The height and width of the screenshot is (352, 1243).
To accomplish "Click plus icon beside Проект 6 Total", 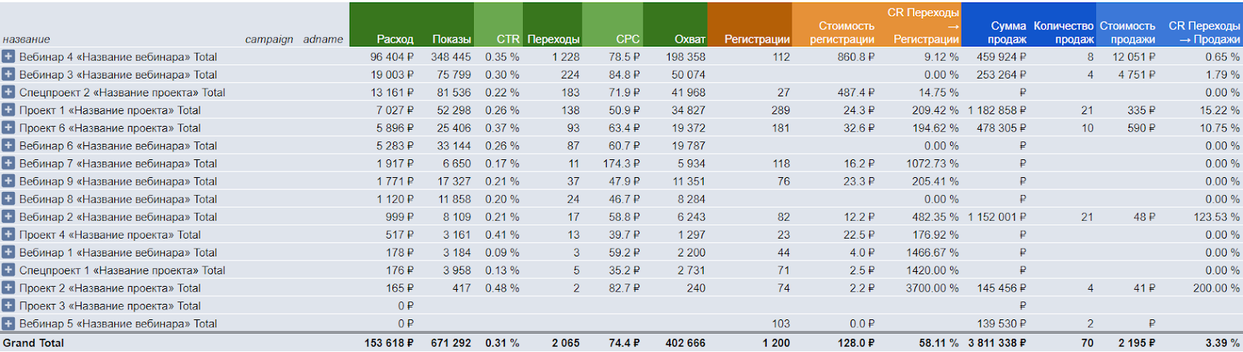I will pyautogui.click(x=9, y=128).
